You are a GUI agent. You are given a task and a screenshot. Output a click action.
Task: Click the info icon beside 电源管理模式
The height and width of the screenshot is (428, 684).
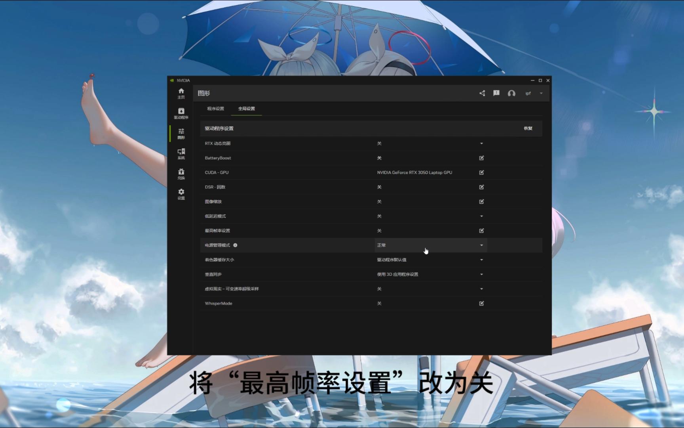point(236,245)
